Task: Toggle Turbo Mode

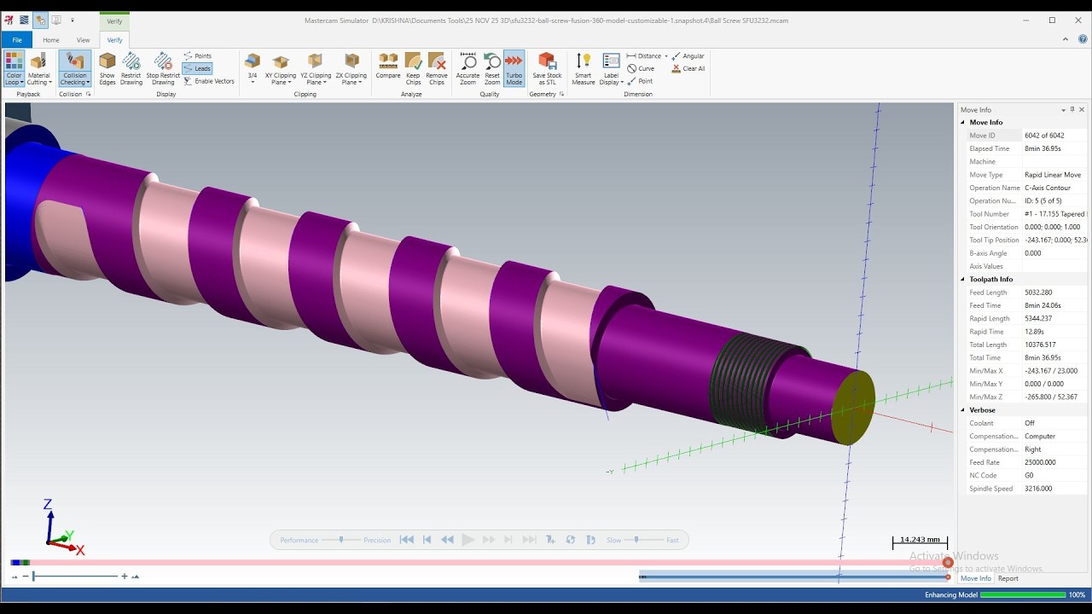Action: tap(514, 68)
